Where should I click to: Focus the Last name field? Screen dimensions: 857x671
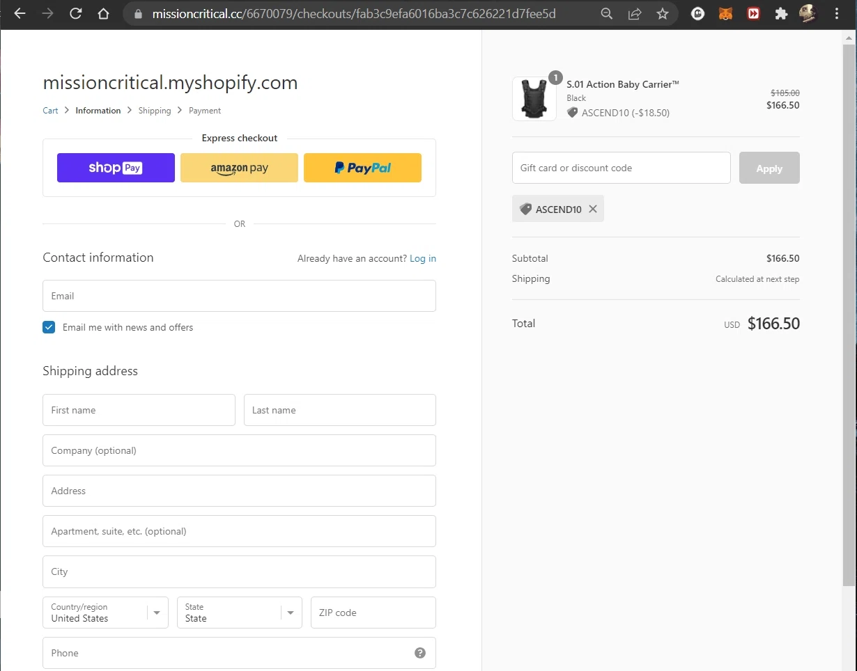(x=340, y=410)
